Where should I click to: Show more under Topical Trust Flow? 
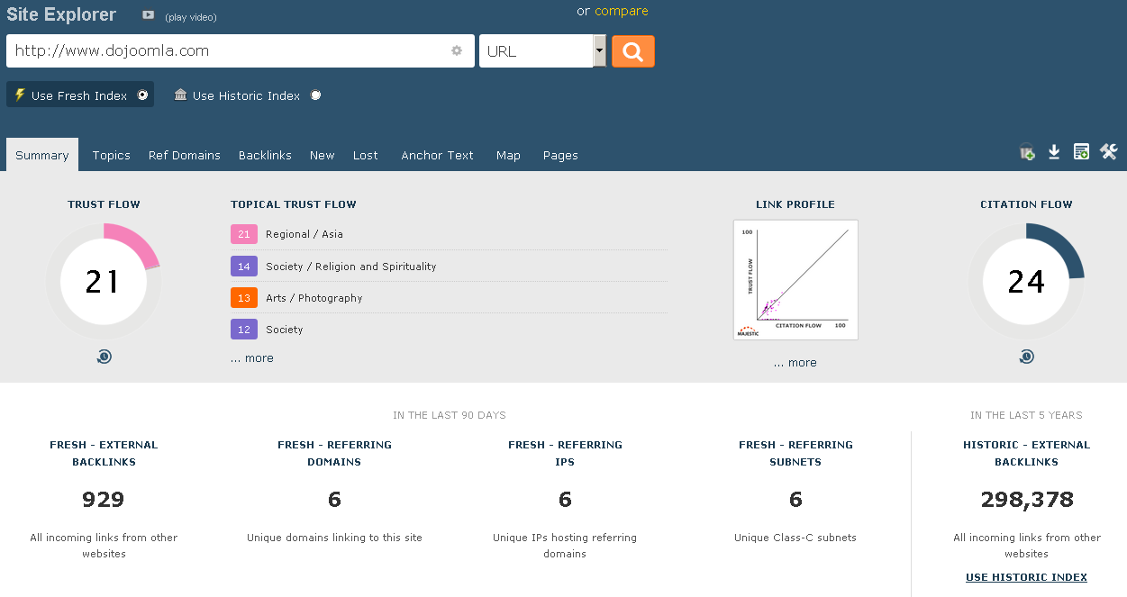coord(252,357)
